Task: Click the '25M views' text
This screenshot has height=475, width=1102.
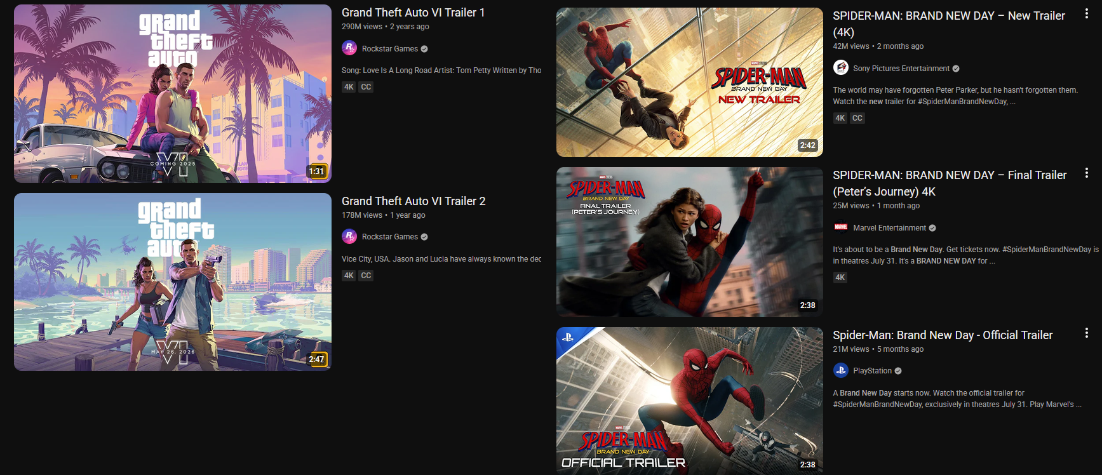Action: coord(851,206)
